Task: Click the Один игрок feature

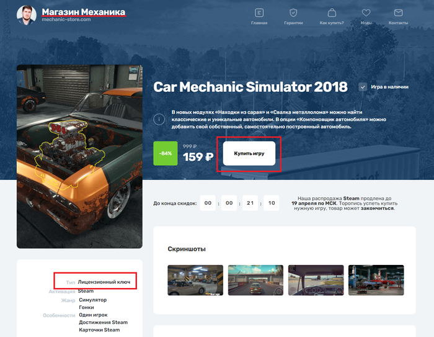Action: (x=93, y=315)
